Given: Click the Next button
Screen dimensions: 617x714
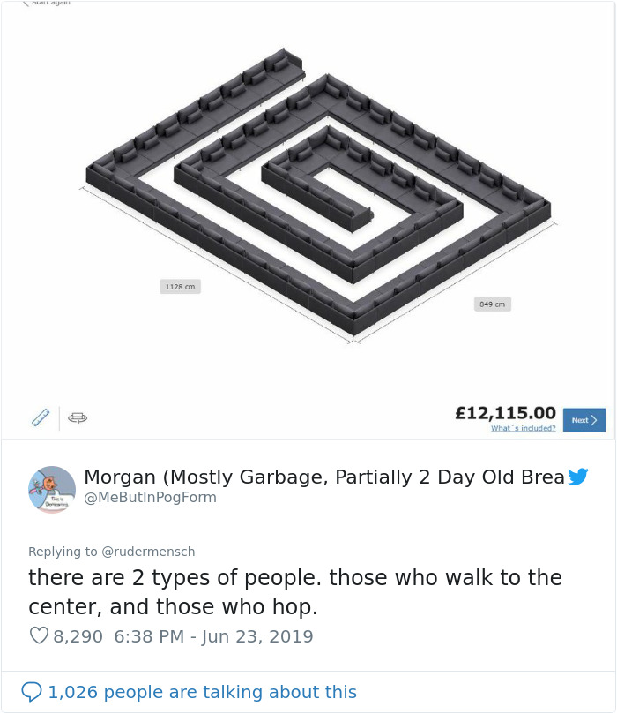Looking at the screenshot, I should click(584, 421).
